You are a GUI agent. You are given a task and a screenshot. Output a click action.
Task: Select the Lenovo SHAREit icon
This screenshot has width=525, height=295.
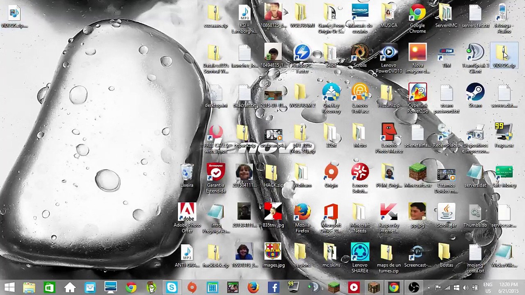(360, 258)
